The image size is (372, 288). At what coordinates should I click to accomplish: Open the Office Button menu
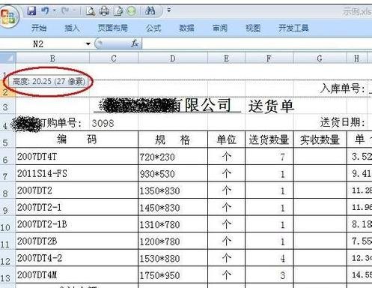9,16
